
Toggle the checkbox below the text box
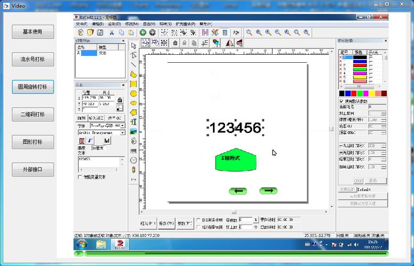pos(80,177)
